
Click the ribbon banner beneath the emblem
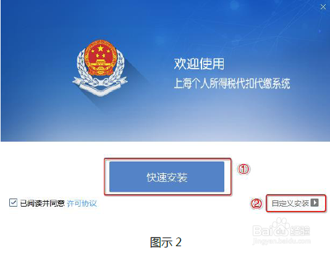[x=100, y=85]
